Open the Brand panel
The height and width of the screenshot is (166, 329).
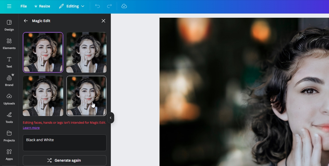(x=9, y=80)
